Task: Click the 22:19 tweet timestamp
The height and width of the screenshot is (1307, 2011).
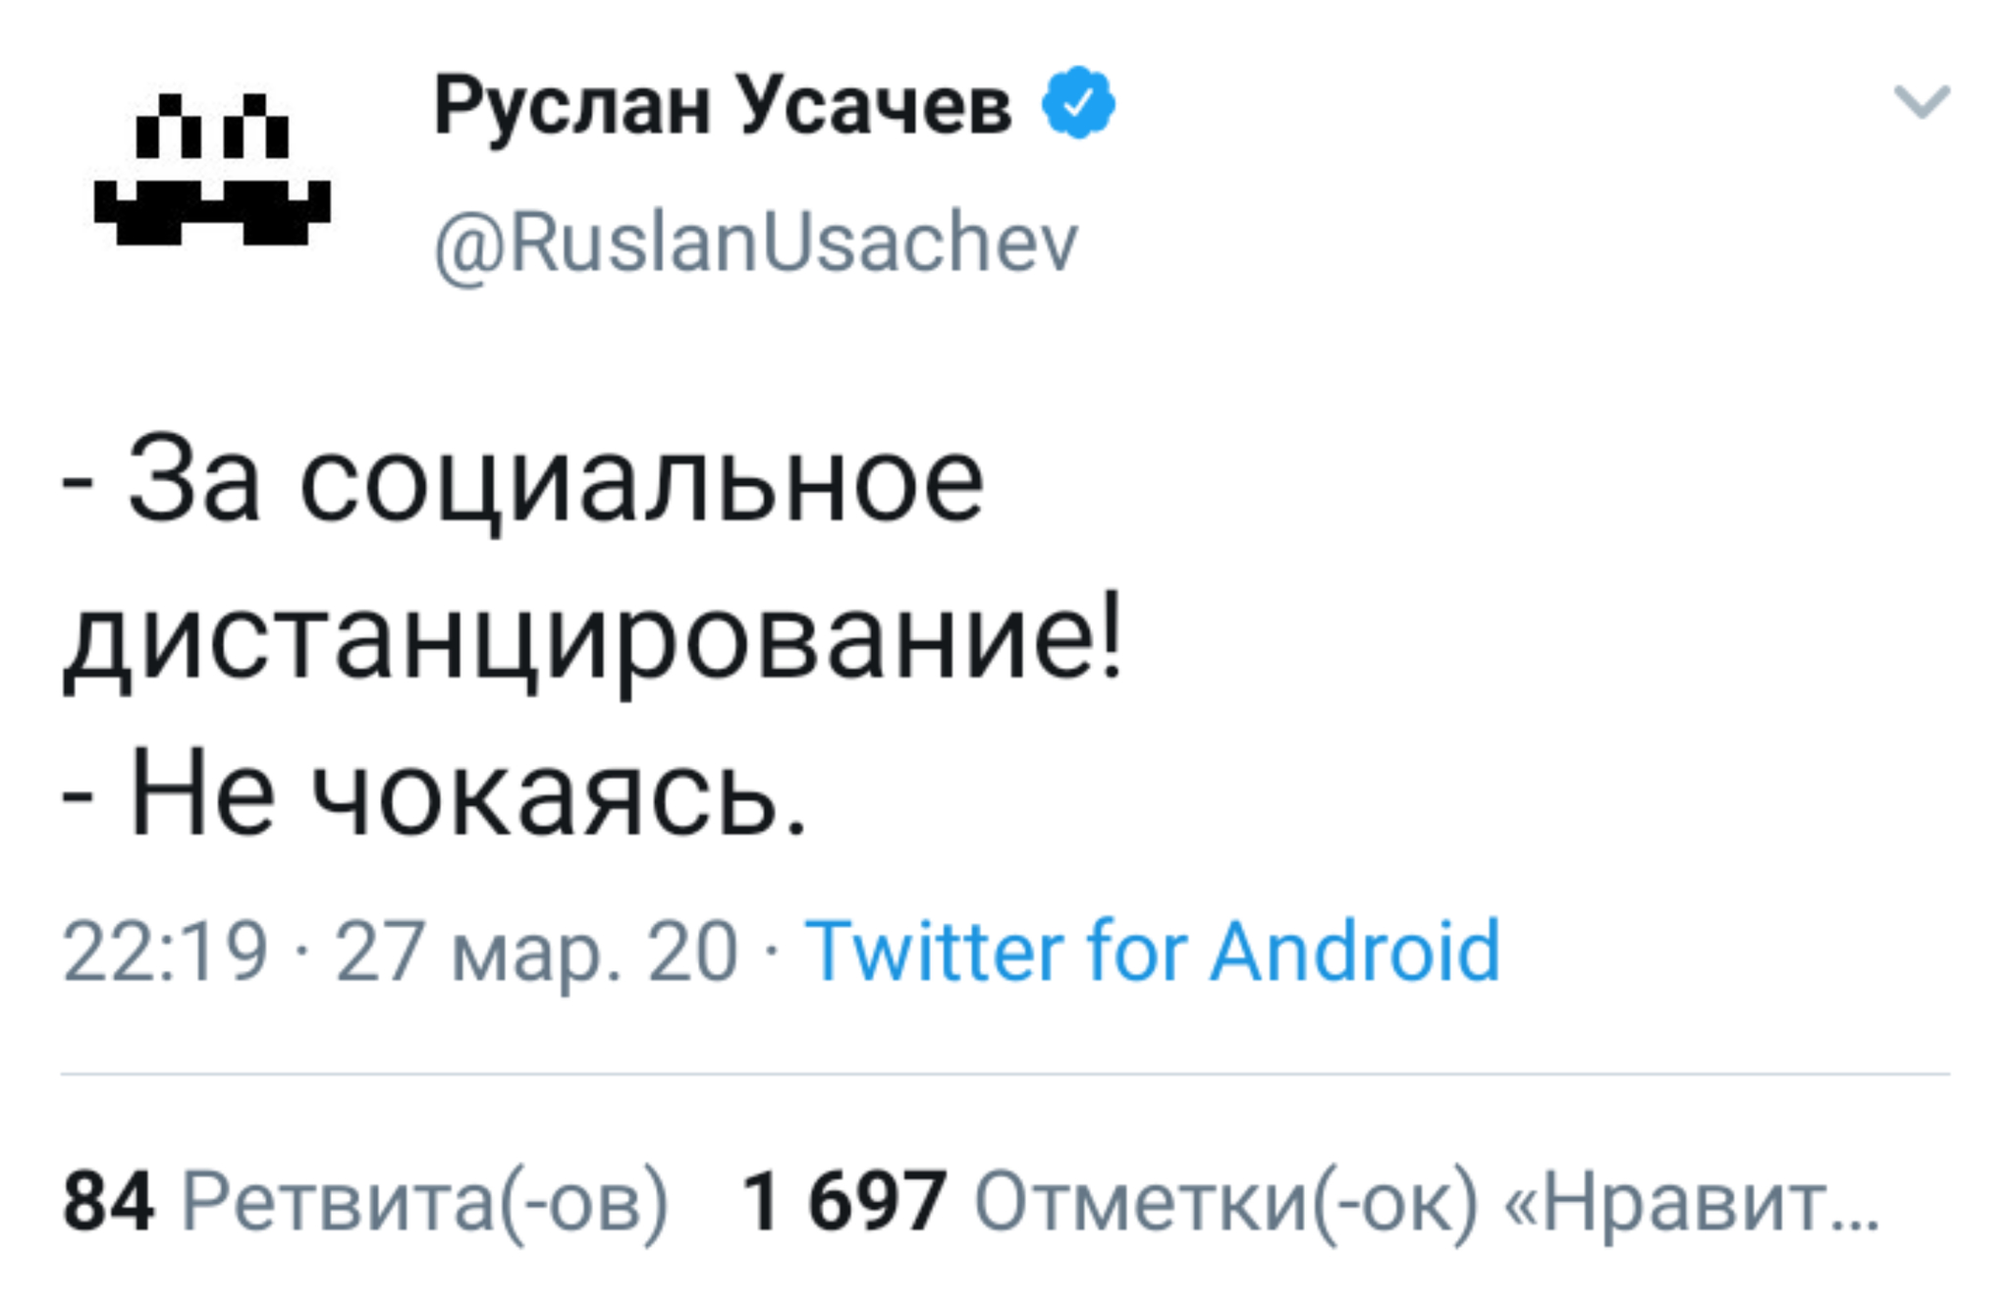Action: 165,951
